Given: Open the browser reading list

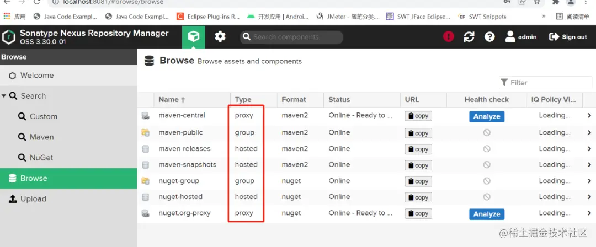Looking at the screenshot, I should tap(572, 17).
